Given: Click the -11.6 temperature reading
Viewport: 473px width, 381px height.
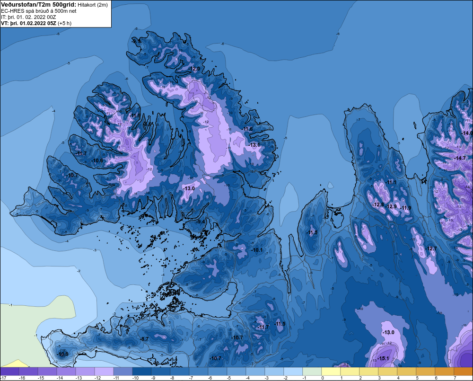Looking at the screenshot, I should (x=247, y=129).
